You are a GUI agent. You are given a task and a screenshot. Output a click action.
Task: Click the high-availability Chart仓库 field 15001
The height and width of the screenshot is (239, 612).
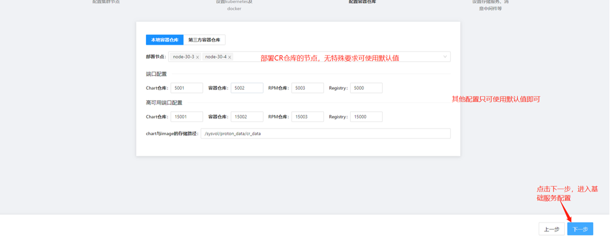click(x=187, y=116)
